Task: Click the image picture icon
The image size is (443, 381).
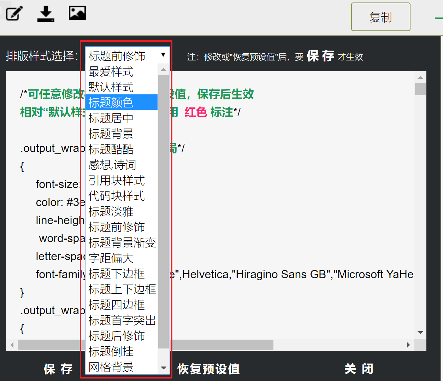Action: [77, 13]
